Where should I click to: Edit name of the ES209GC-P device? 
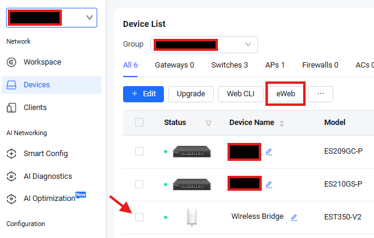pyautogui.click(x=269, y=152)
